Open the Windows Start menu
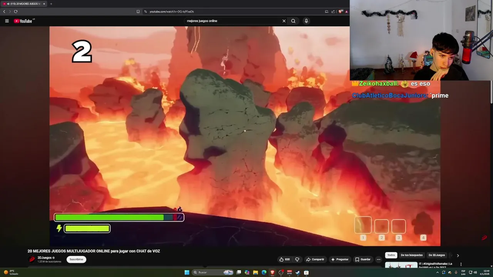Viewport: 493px width, 277px height. point(187,272)
